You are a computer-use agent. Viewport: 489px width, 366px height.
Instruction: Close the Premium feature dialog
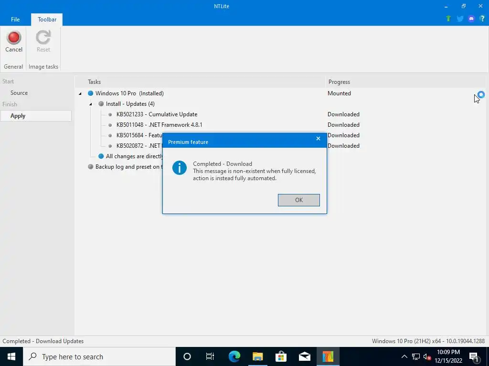click(x=318, y=139)
